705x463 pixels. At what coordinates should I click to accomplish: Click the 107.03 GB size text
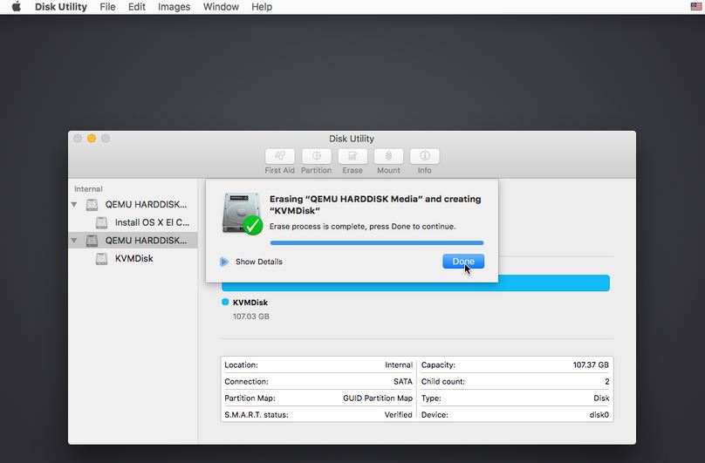click(x=251, y=317)
